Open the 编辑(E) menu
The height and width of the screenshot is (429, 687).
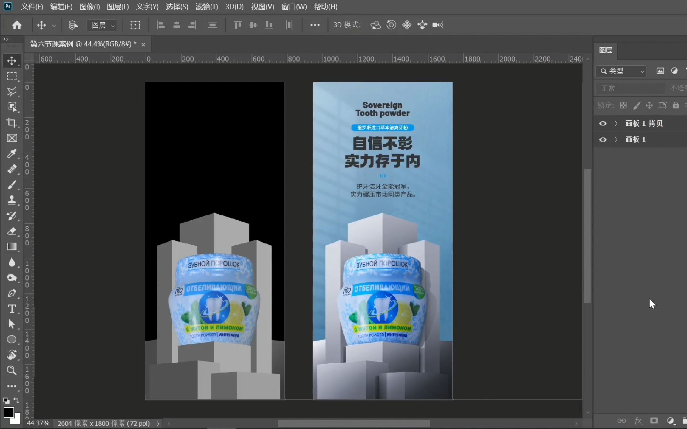(x=61, y=7)
